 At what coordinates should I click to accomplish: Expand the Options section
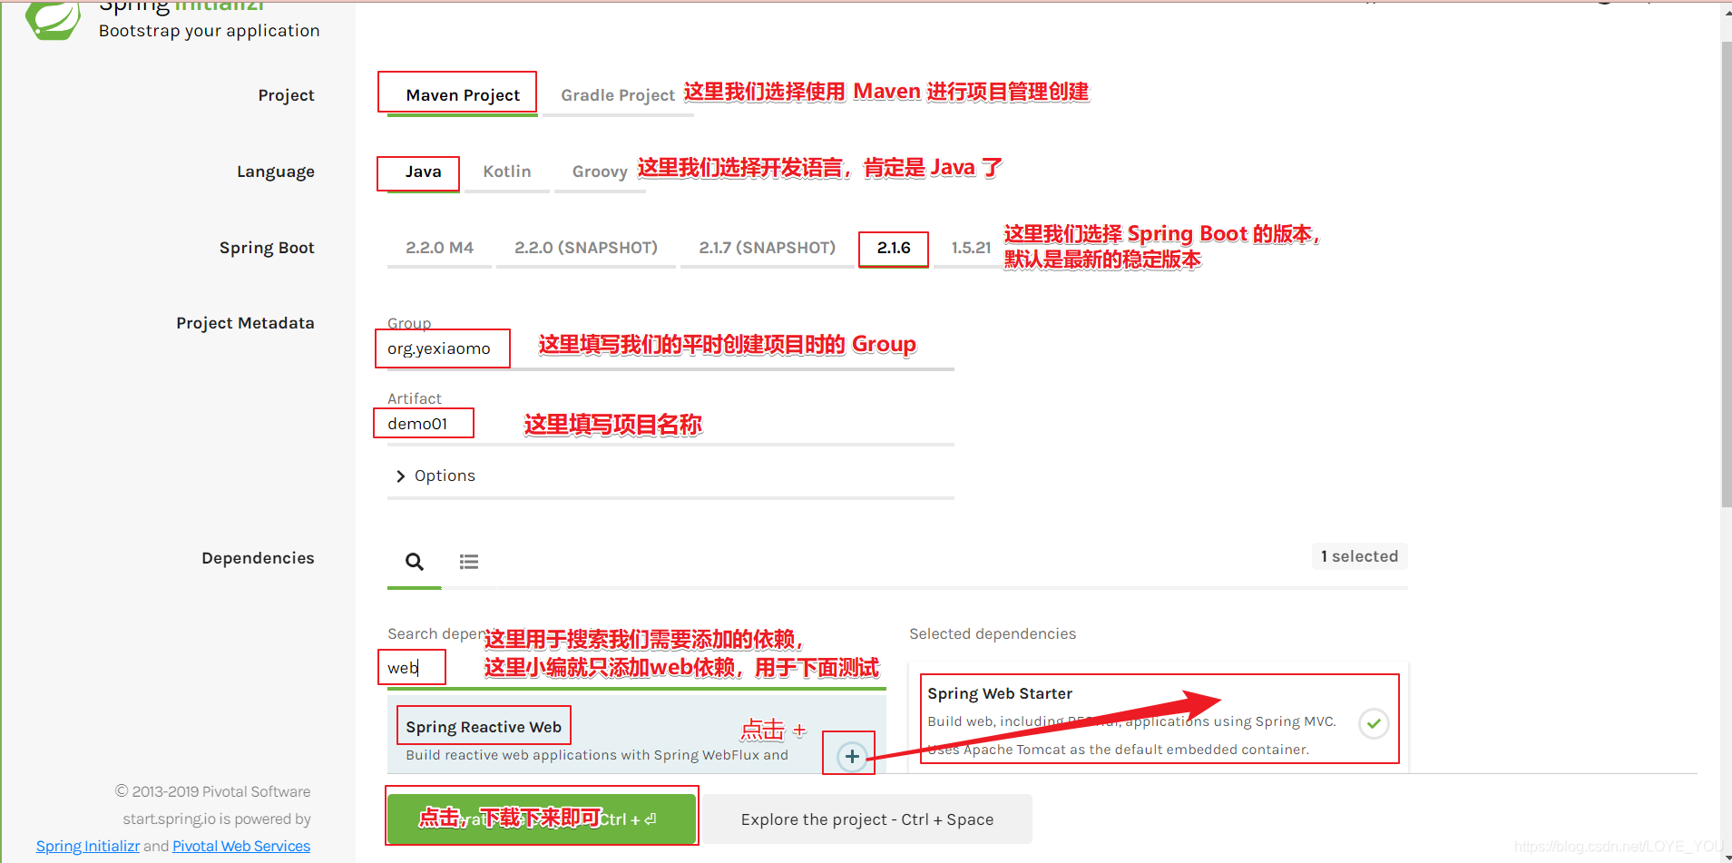pos(435,476)
